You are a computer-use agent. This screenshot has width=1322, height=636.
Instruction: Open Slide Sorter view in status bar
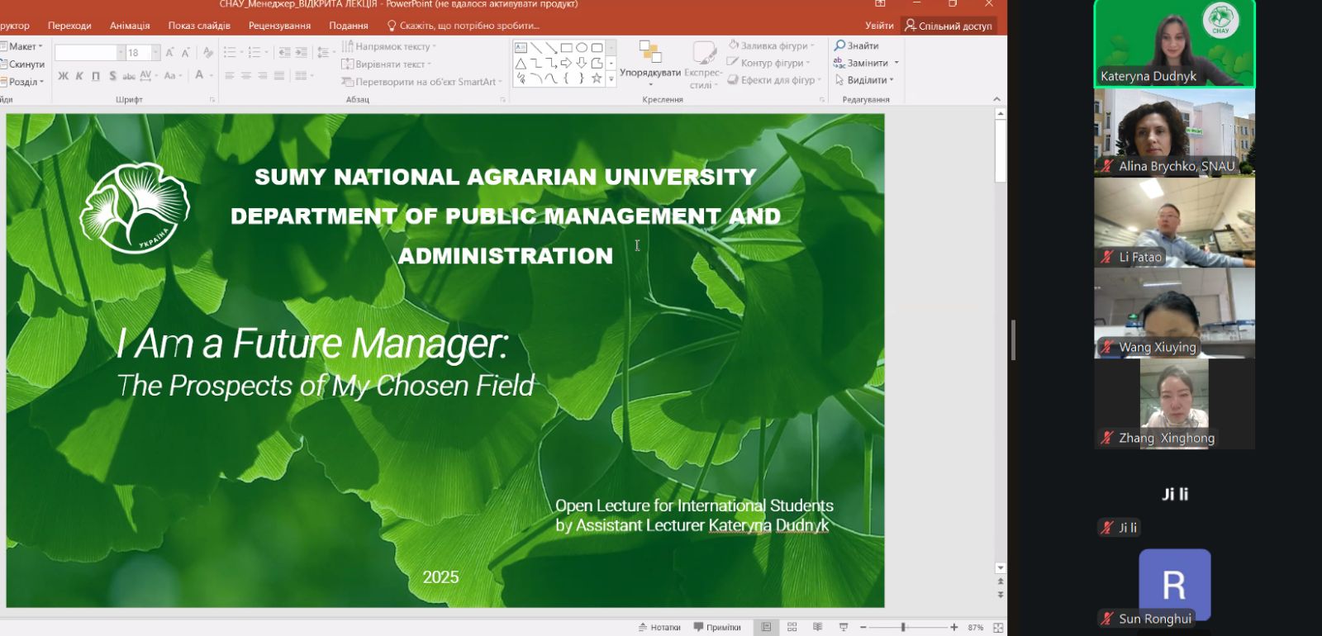(x=792, y=627)
